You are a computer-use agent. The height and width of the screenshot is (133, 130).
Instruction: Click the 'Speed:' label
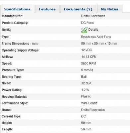(7, 64)
